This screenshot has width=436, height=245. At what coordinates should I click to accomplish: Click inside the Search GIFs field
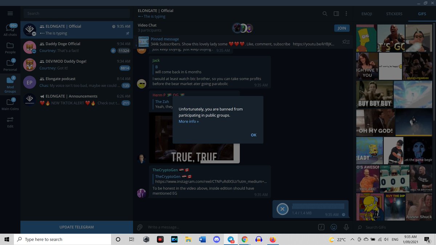click(385, 227)
